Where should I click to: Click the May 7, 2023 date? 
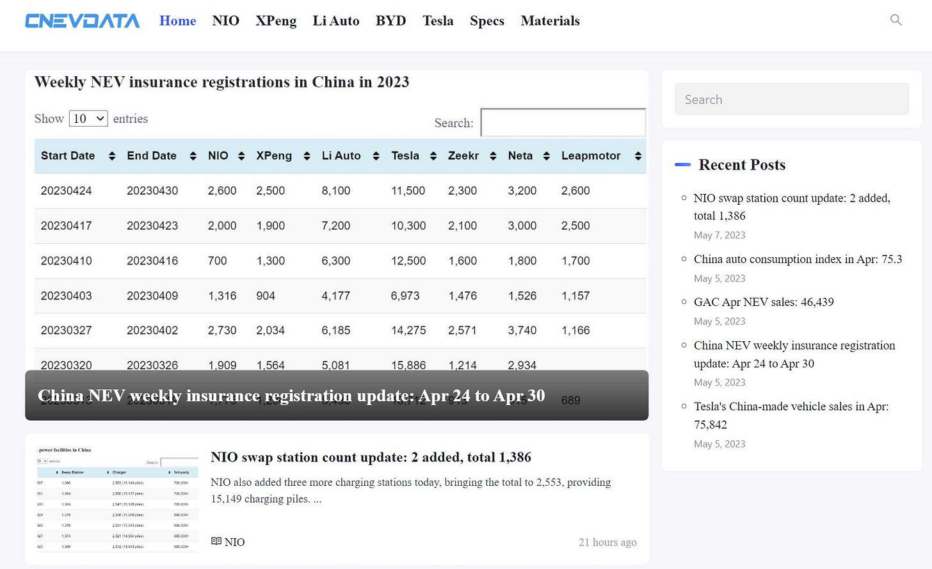click(x=719, y=235)
